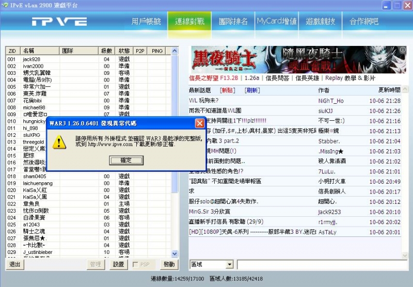The width and height of the screenshot is (413, 287).
Task: Minimize the IPvE window
Action: click(x=386, y=5)
